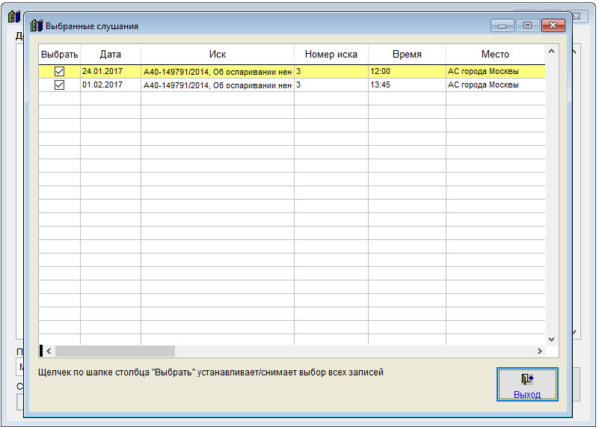Click the Иск column header

(218, 55)
